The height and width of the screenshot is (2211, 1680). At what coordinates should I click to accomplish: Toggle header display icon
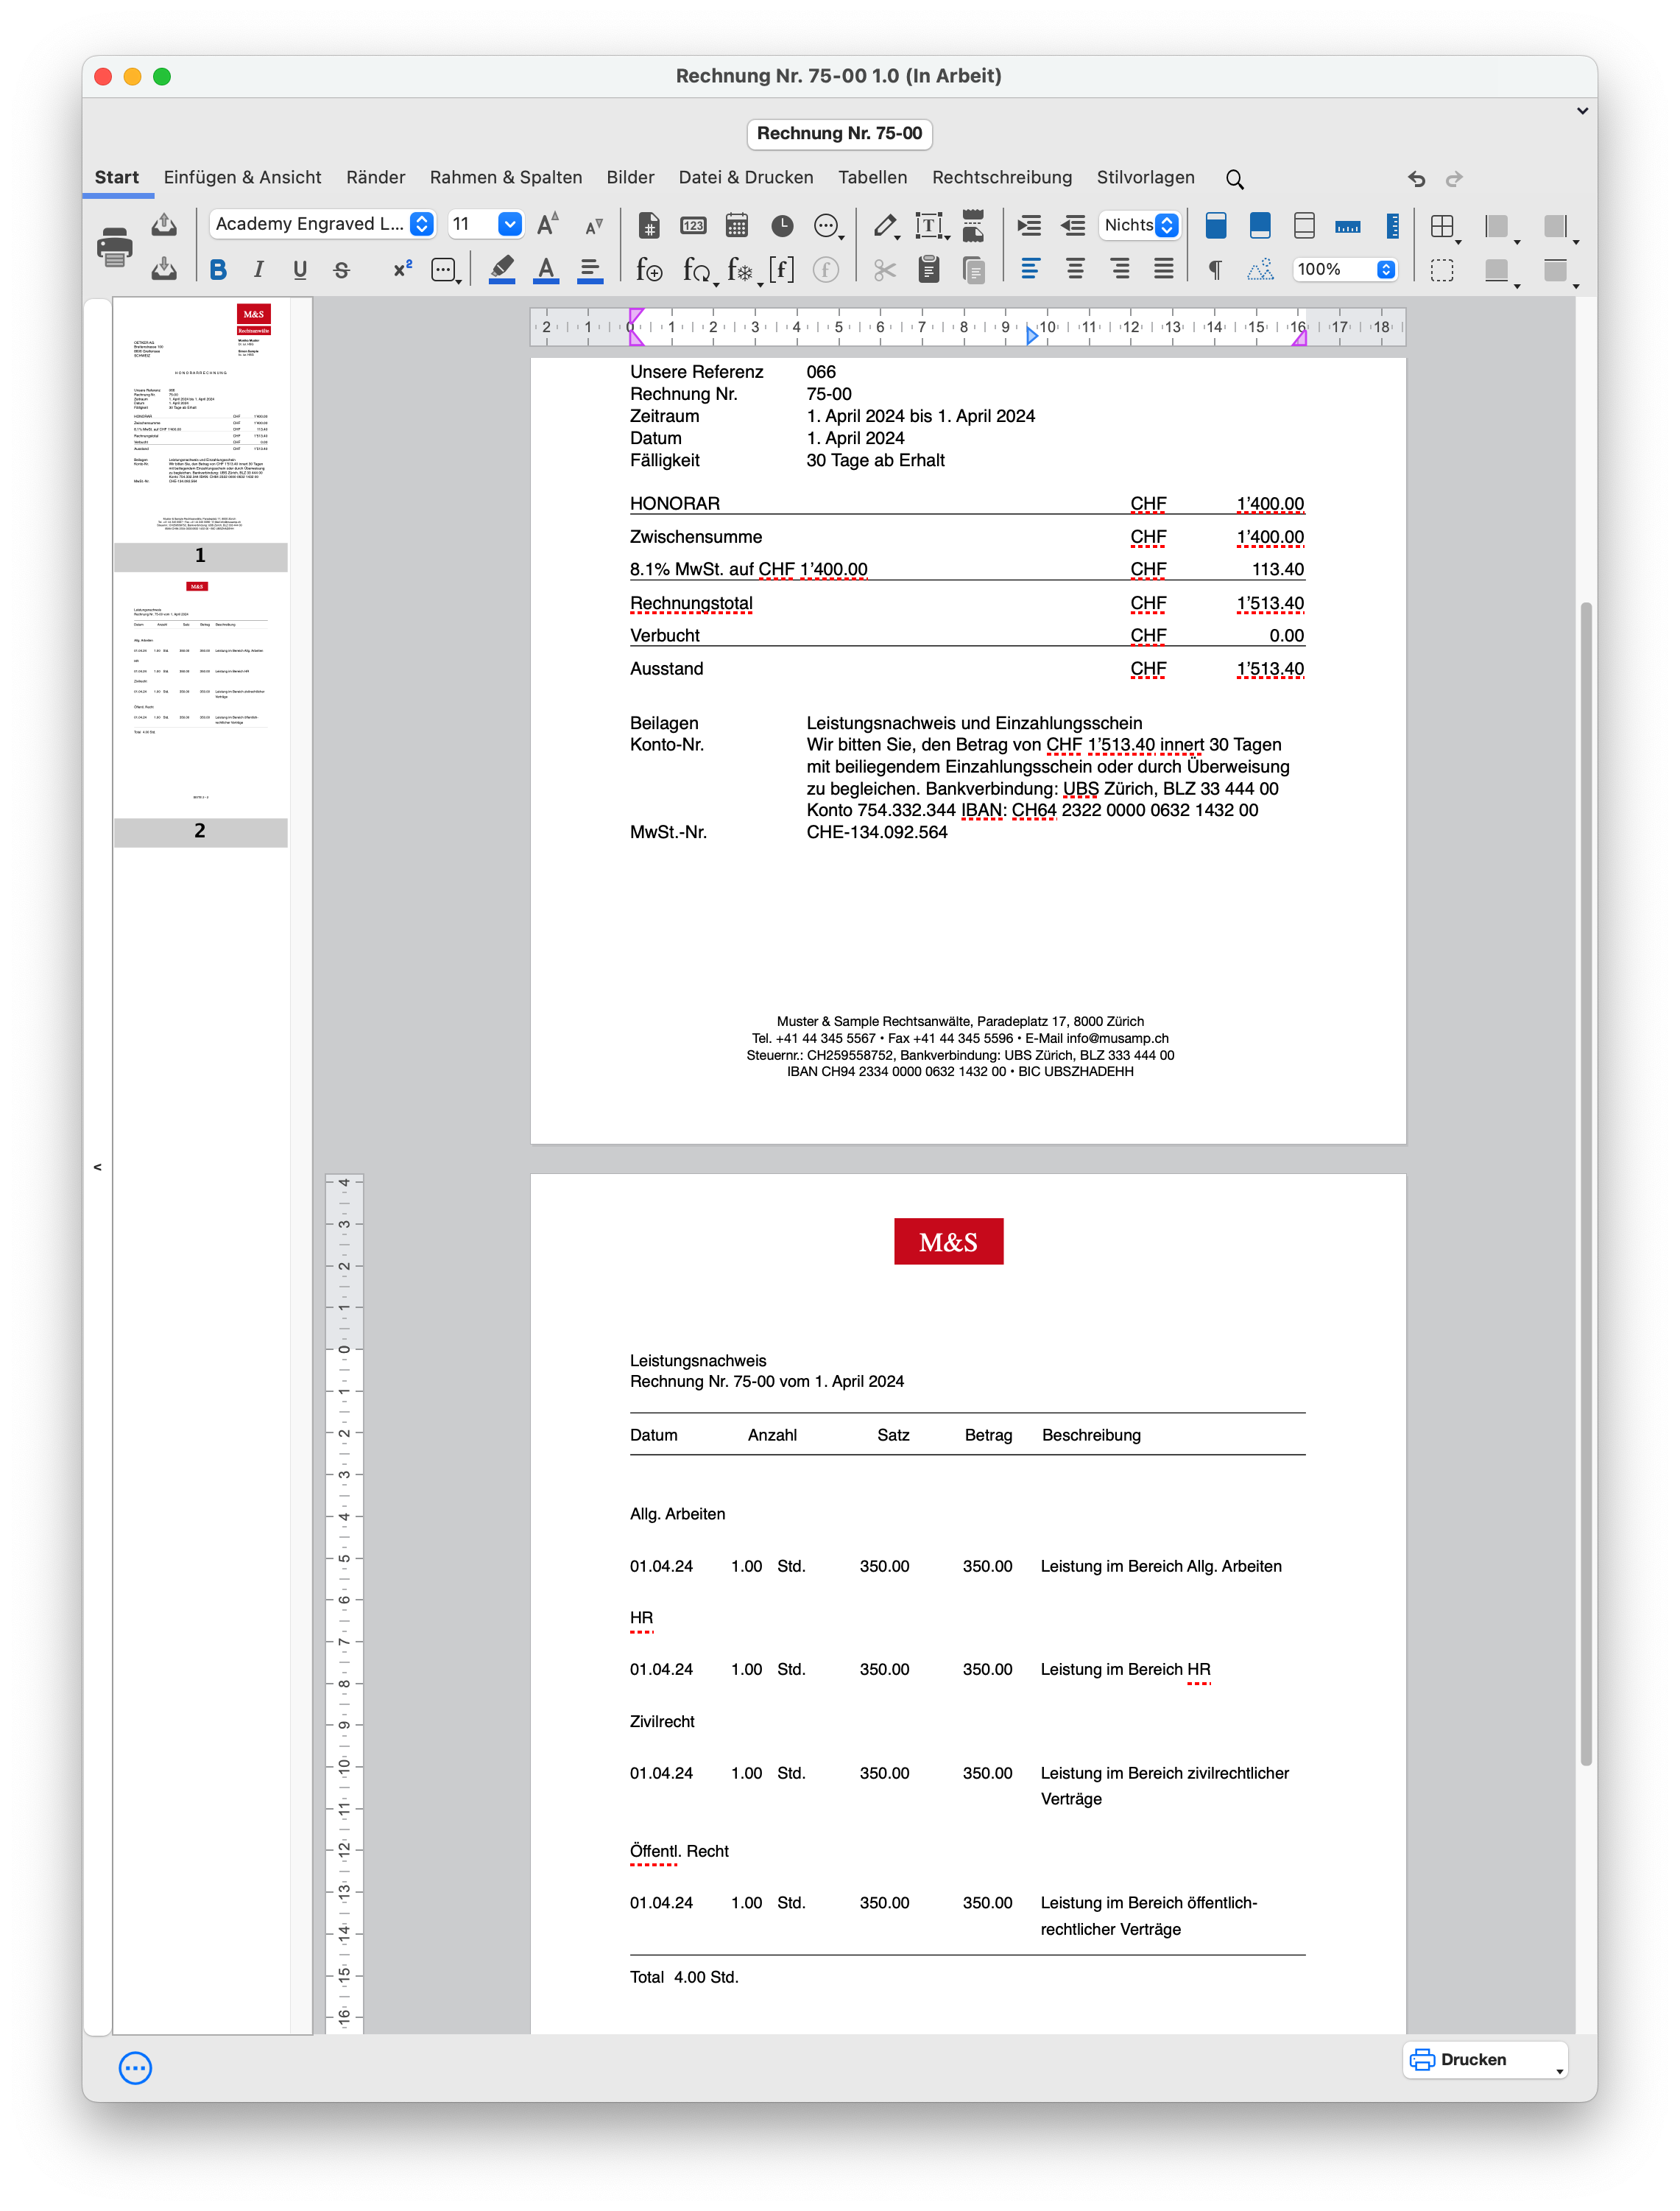pos(1216,225)
